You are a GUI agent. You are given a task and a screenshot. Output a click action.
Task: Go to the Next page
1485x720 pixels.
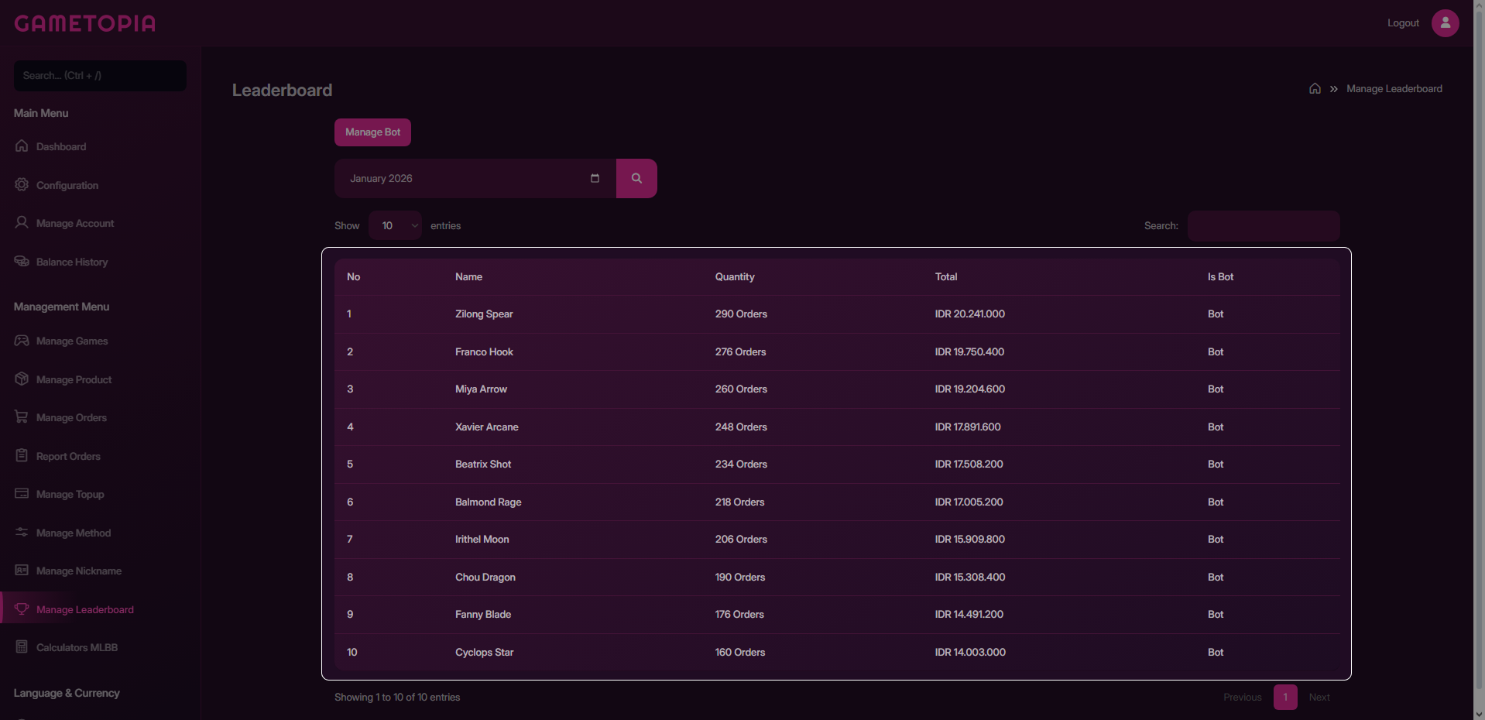[x=1319, y=697]
